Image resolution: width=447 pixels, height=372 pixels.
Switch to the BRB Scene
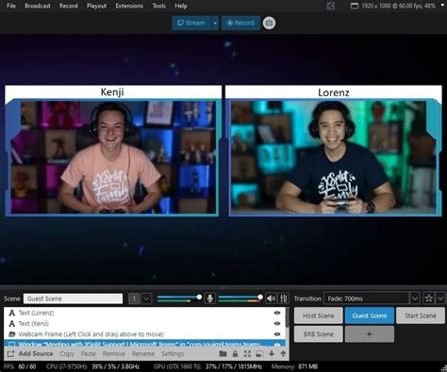pos(319,334)
